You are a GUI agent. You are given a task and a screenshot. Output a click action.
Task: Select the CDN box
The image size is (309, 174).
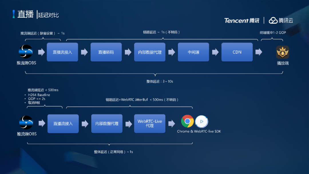(237, 52)
